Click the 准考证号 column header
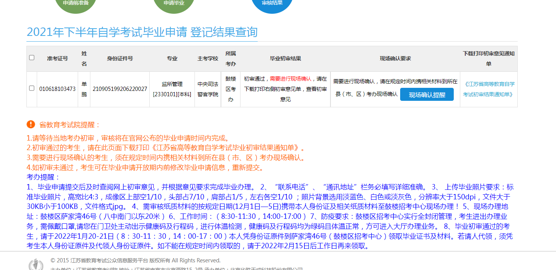Image resolution: width=556 pixels, height=270 pixels. (57, 58)
